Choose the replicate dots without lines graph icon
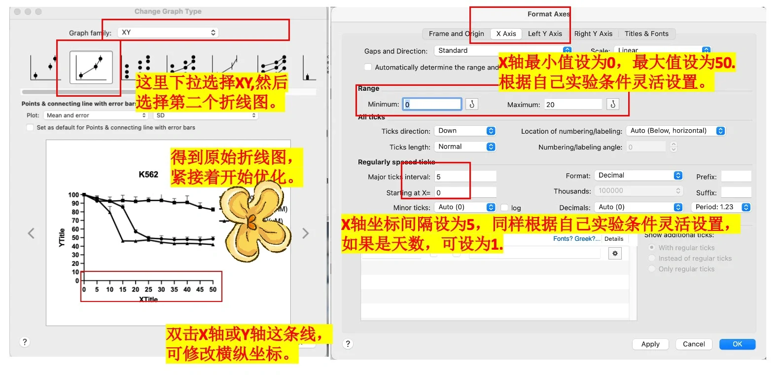The width and height of the screenshot is (782, 375). pos(138,68)
